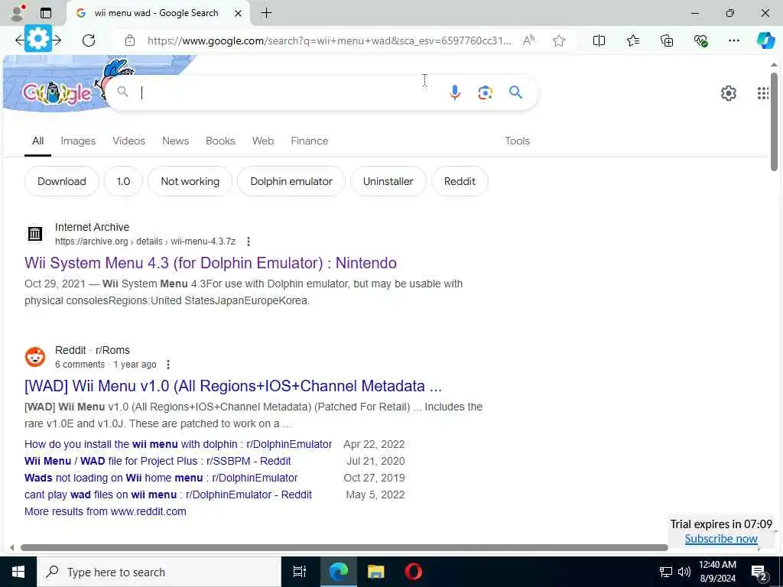Screen dimensions: 783x587
Task: Open Wads not loading on Wii link
Action: tap(161, 478)
